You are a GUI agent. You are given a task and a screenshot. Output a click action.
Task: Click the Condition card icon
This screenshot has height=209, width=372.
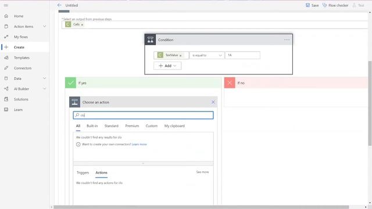coord(150,40)
